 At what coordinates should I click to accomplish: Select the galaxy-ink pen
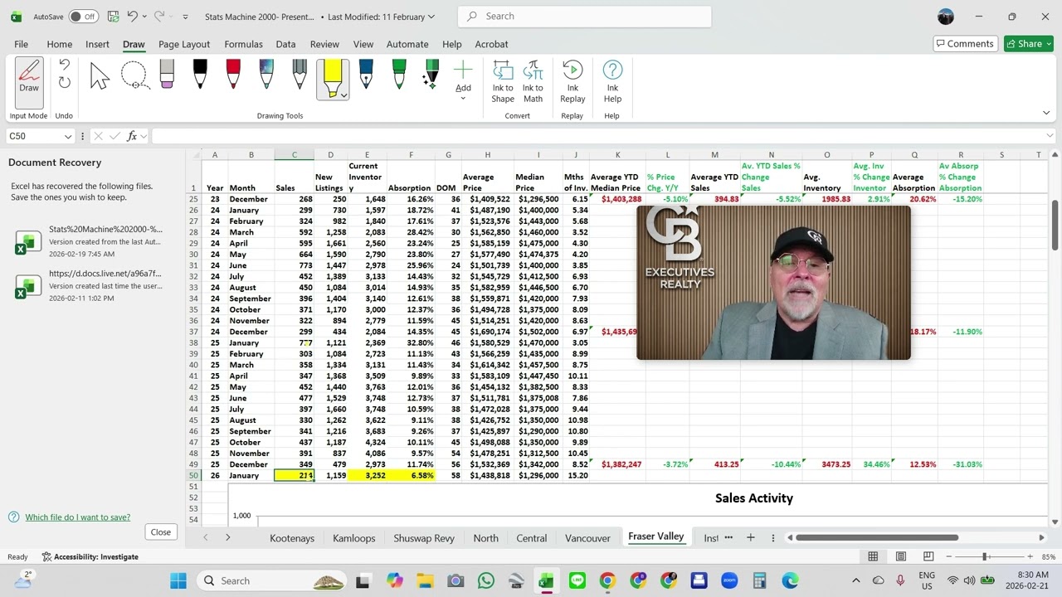pyautogui.click(x=266, y=75)
